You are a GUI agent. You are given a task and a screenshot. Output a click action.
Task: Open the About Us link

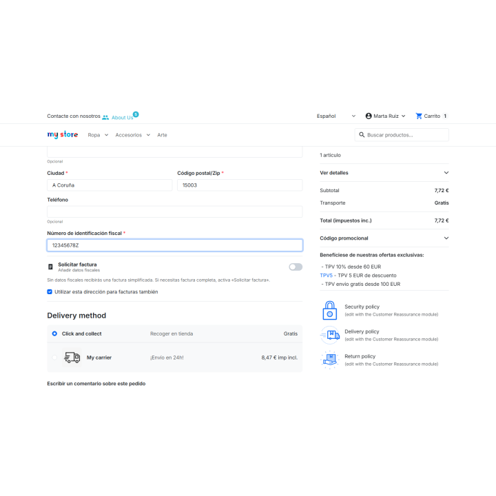[x=122, y=118]
